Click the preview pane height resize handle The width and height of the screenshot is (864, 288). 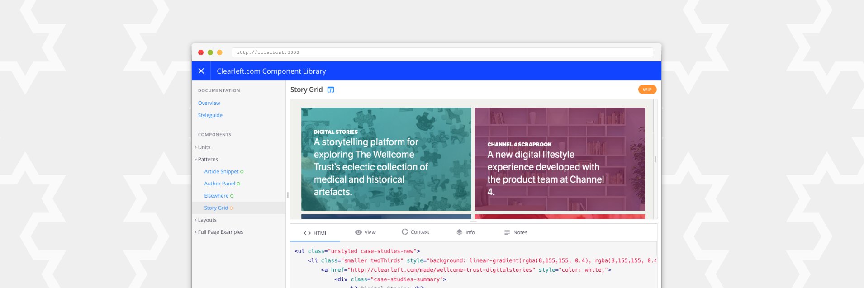(x=473, y=222)
